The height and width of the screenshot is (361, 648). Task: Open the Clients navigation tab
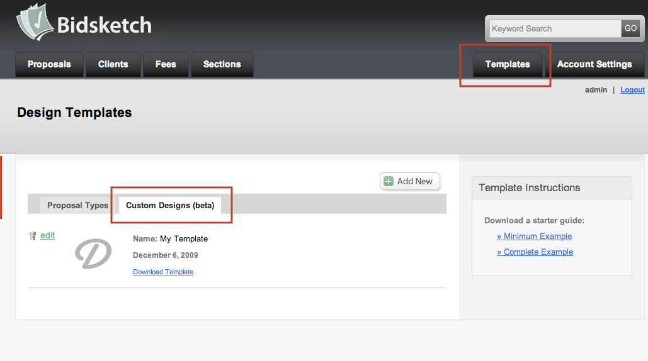(113, 64)
